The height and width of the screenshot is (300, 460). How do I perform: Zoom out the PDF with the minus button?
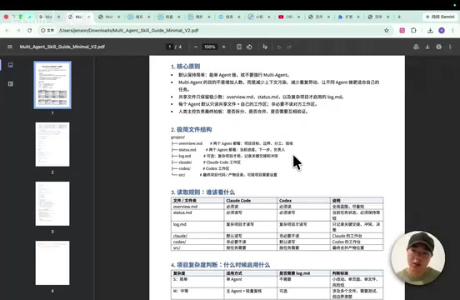point(196,47)
